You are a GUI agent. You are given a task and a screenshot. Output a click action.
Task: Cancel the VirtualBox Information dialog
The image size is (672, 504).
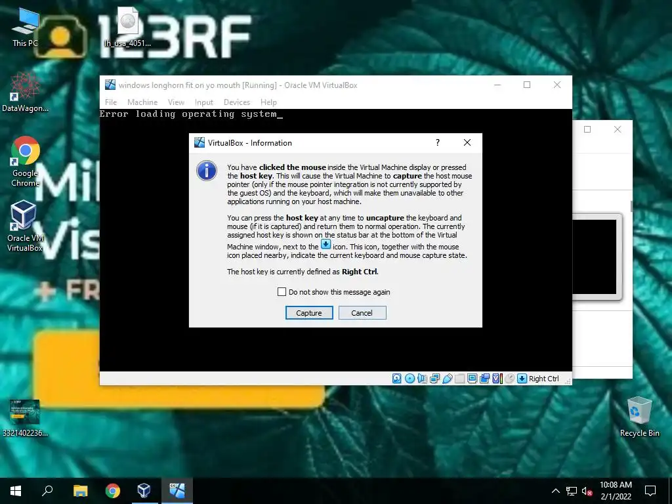(362, 313)
